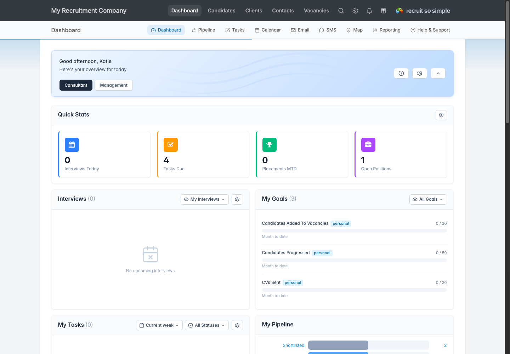510x354 pixels.
Task: Switch to Consultant view
Action: pyautogui.click(x=76, y=85)
